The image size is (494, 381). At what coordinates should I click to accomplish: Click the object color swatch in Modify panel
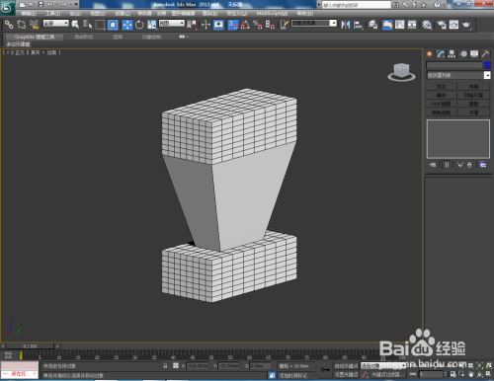click(x=487, y=65)
